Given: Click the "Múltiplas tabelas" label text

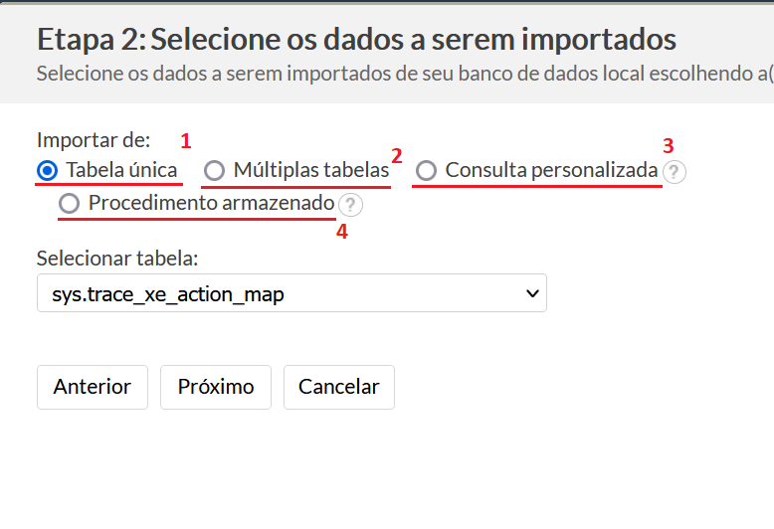Looking at the screenshot, I should coord(311,170).
